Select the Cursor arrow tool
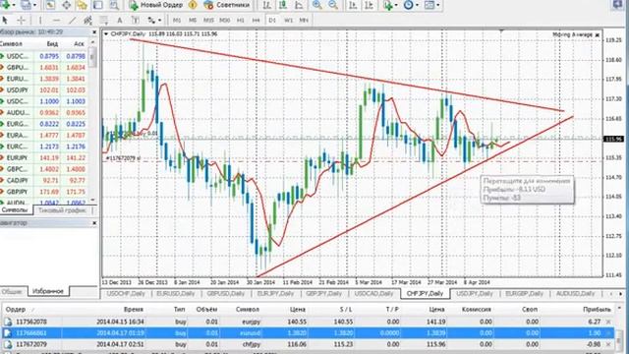 pos(5,20)
